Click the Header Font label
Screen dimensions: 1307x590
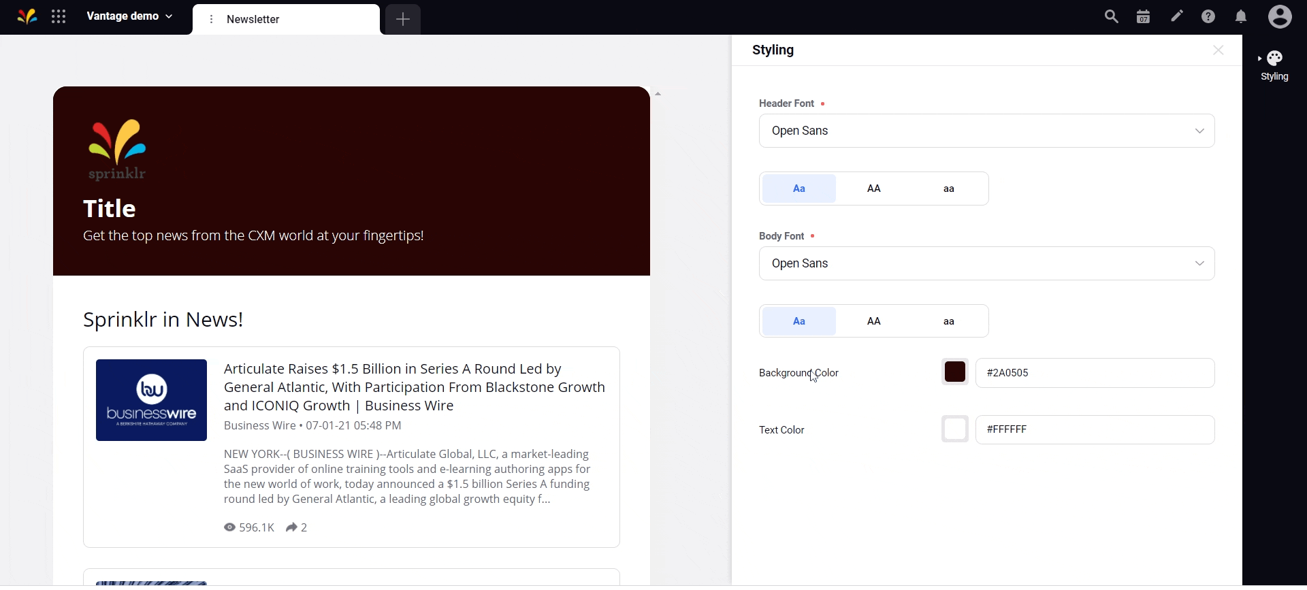tap(787, 104)
